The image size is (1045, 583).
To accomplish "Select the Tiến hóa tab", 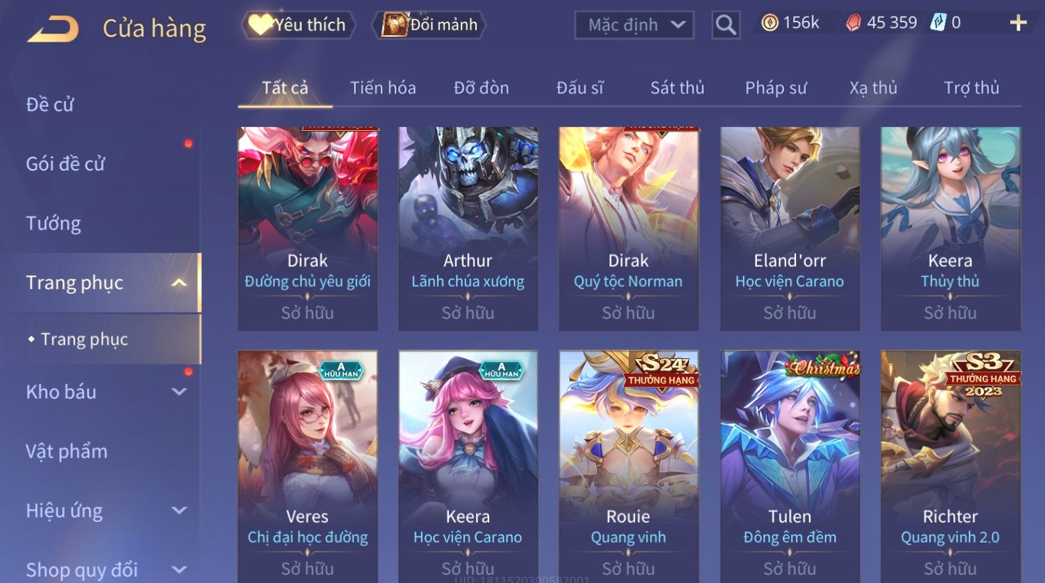I will 382,88.
